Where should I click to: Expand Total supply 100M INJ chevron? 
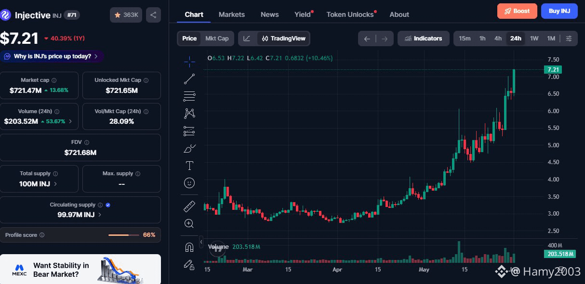[x=55, y=184]
